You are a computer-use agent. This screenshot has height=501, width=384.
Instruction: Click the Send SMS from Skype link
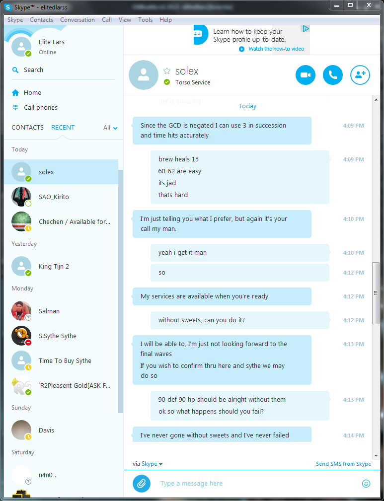tap(343, 464)
